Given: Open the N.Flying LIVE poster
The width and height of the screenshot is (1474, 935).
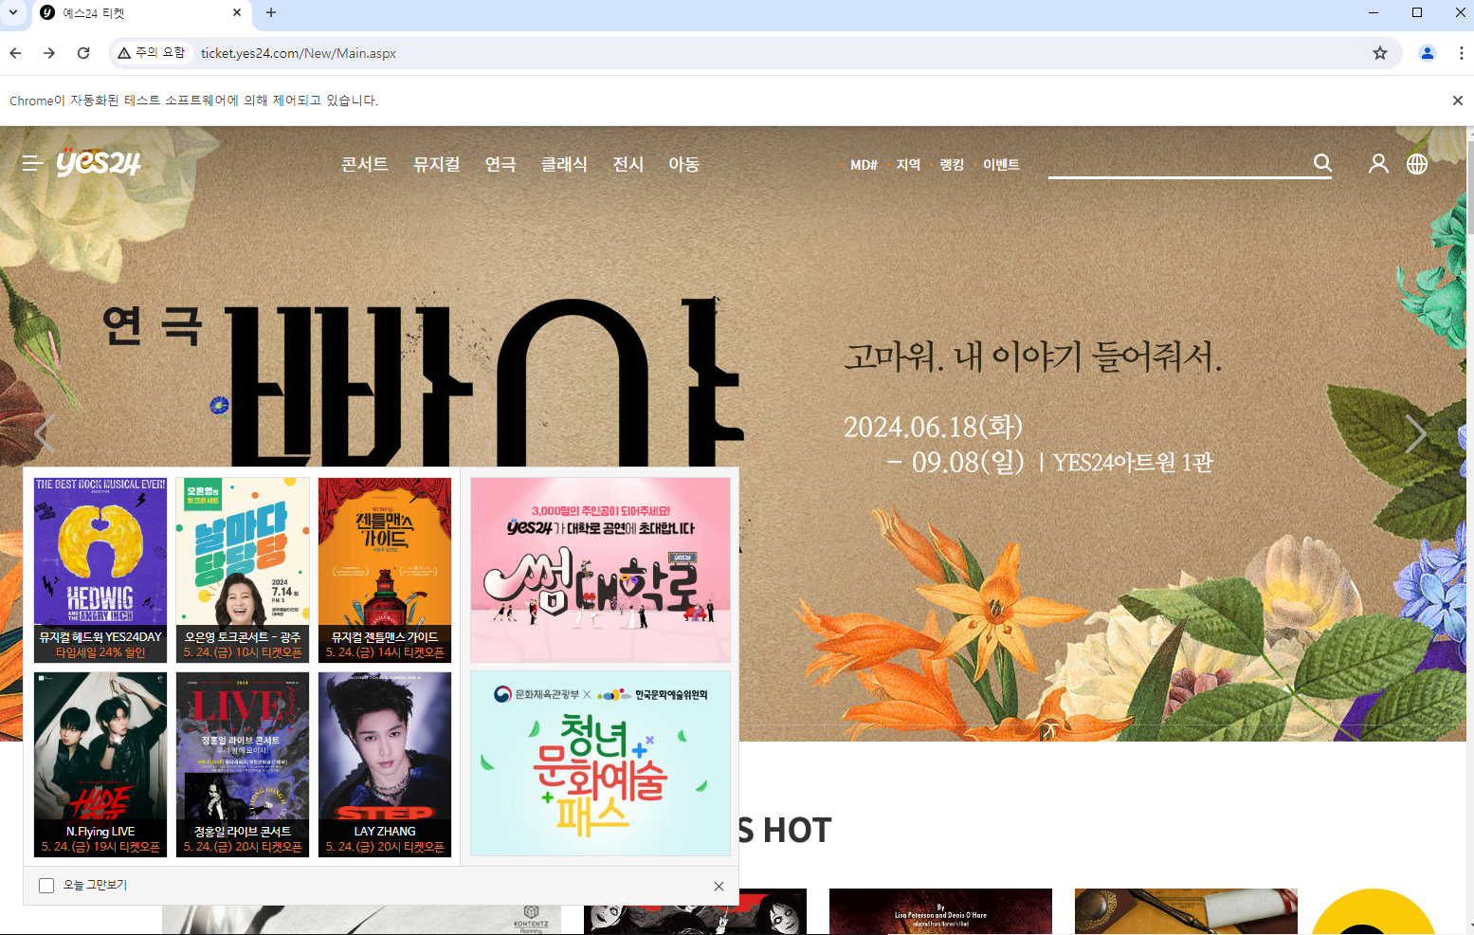Looking at the screenshot, I should tap(100, 764).
